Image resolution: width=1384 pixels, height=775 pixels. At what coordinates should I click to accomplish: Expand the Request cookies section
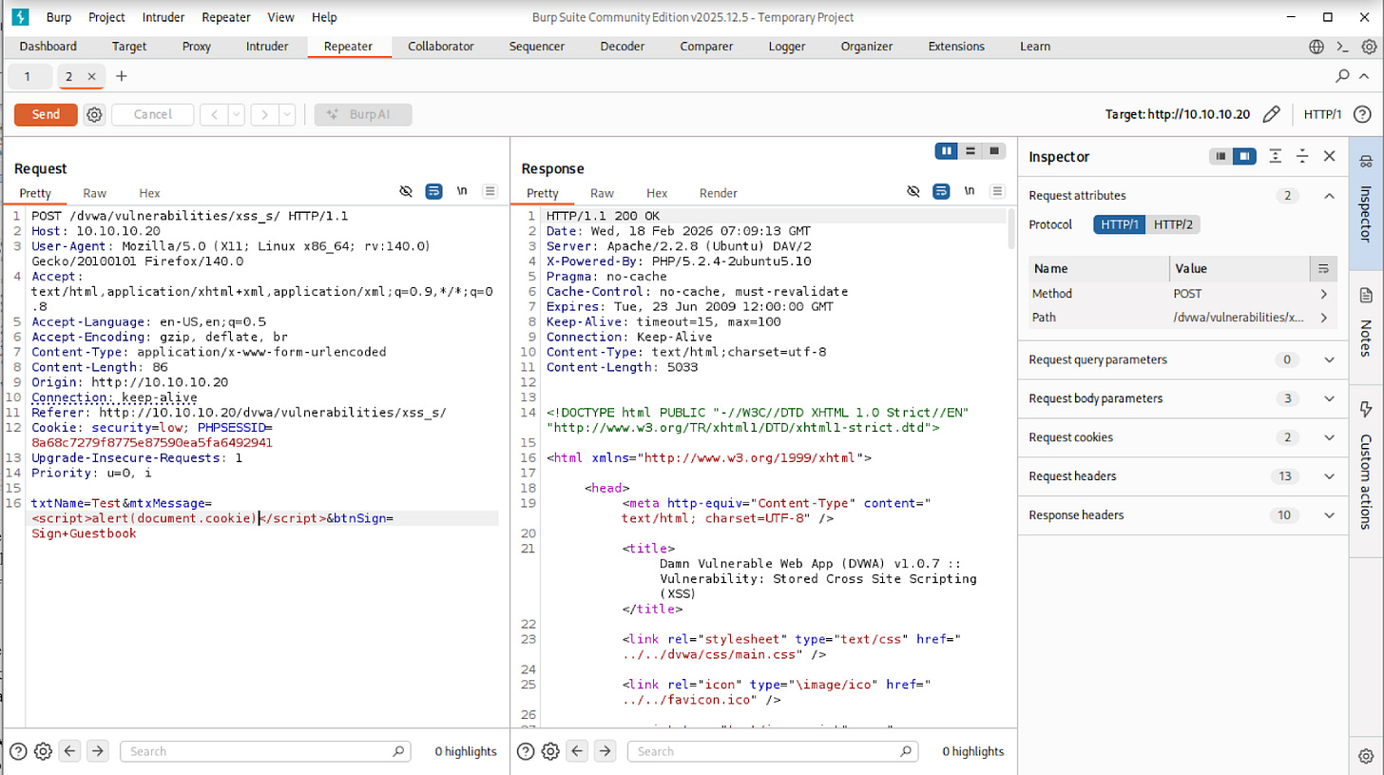pos(1329,437)
